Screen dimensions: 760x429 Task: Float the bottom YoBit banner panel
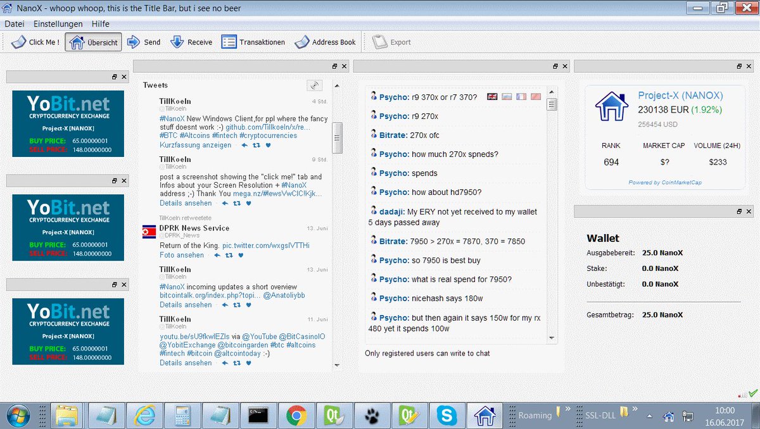point(115,285)
